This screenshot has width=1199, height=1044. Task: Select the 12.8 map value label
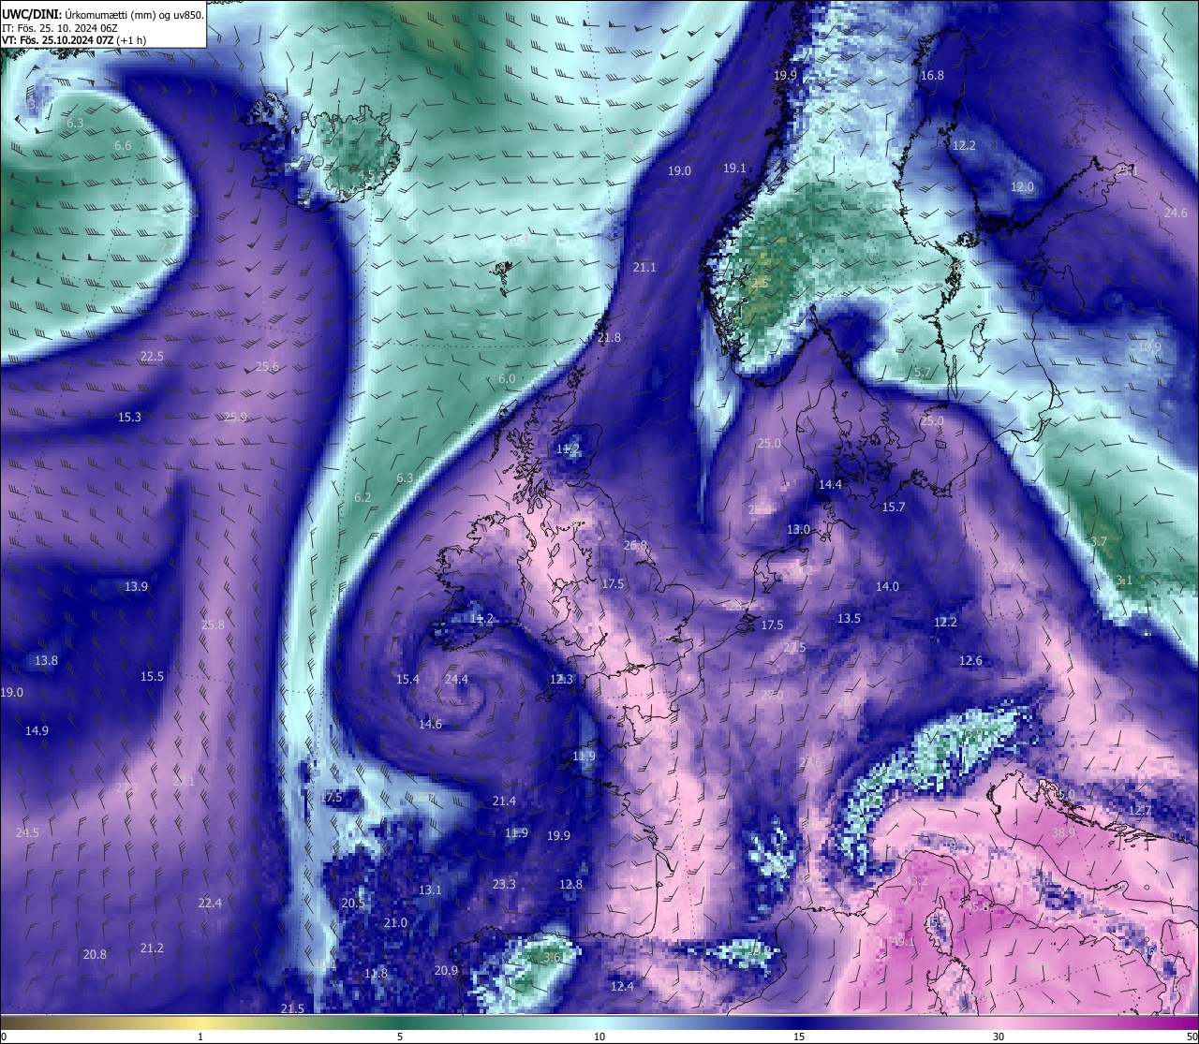570,884
